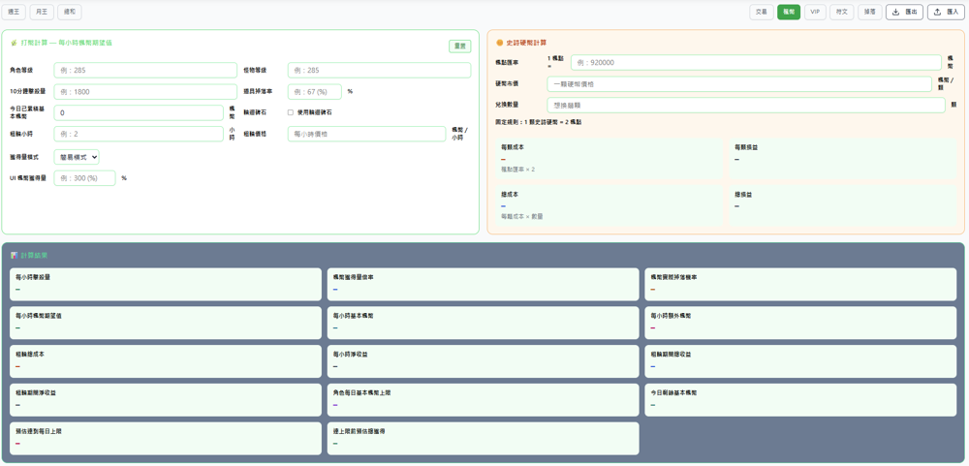Click the 總損益 result card
This screenshot has height=466, width=969.
point(842,205)
